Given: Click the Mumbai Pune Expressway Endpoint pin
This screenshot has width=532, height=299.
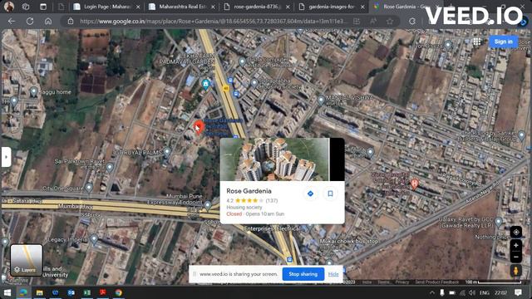Looking at the screenshot, I should [x=208, y=205].
